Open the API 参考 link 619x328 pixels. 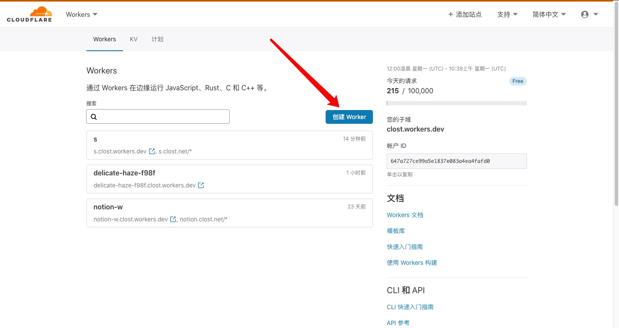click(x=398, y=323)
